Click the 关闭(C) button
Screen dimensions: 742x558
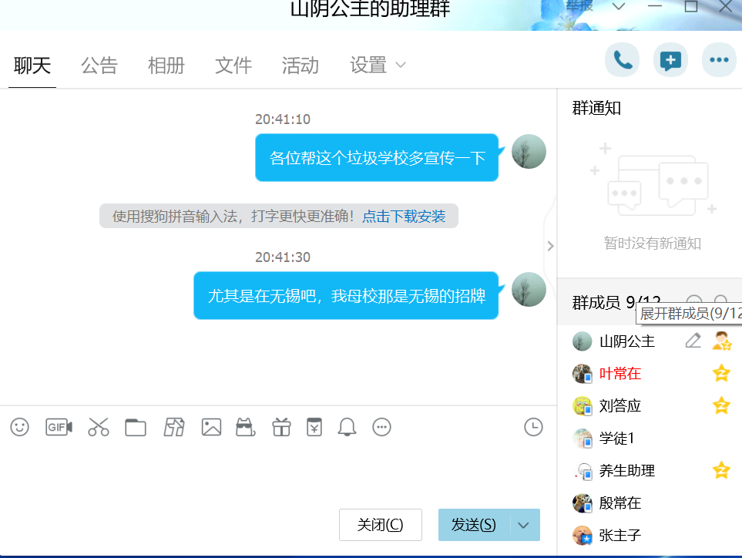381,525
